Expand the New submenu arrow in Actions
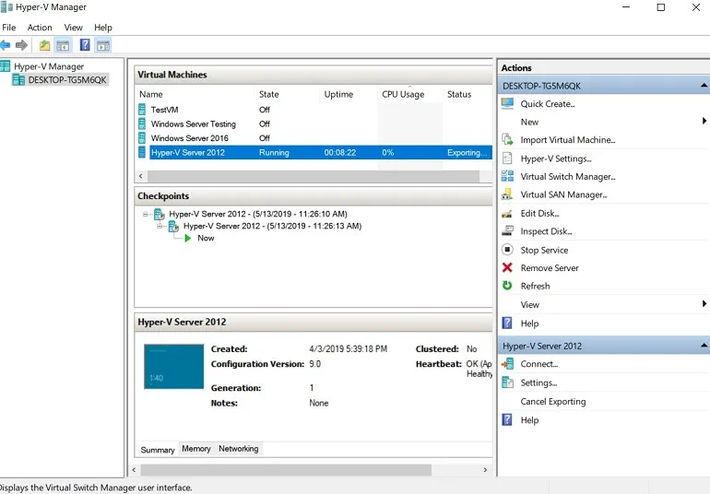Viewport: 710px width, 494px height. point(704,122)
